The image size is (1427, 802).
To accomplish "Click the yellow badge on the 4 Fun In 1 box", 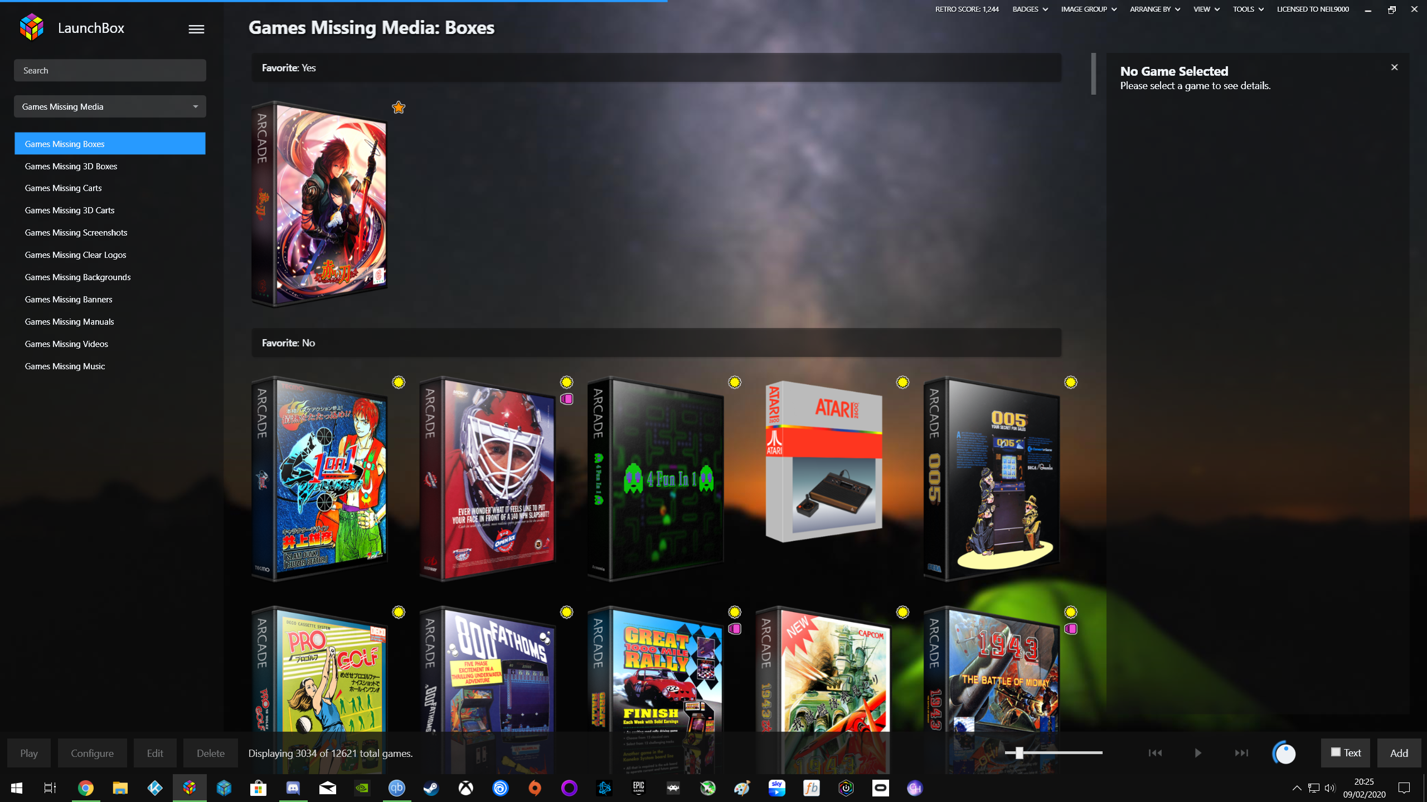I will coord(735,383).
